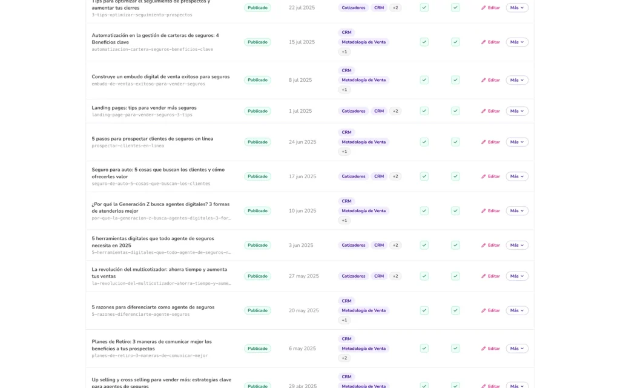The width and height of the screenshot is (620, 388).
Task: Toggle first checkbox of La revolución del multicotizador row
Action: tap(424, 276)
